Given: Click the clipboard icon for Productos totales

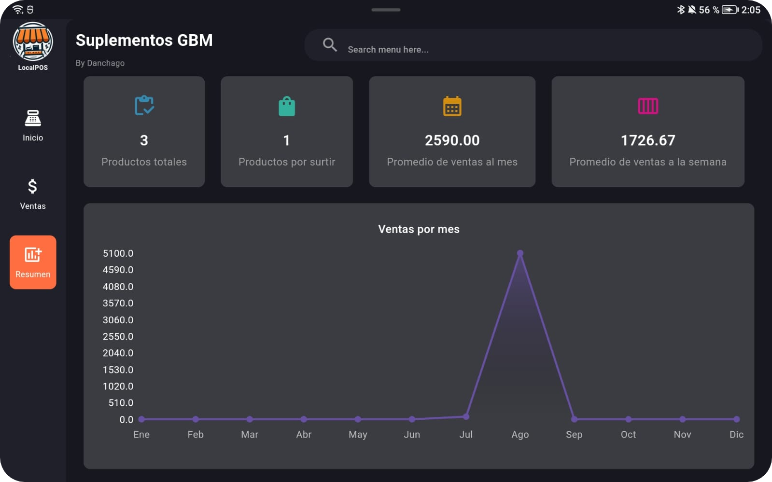Looking at the screenshot, I should coord(144,106).
